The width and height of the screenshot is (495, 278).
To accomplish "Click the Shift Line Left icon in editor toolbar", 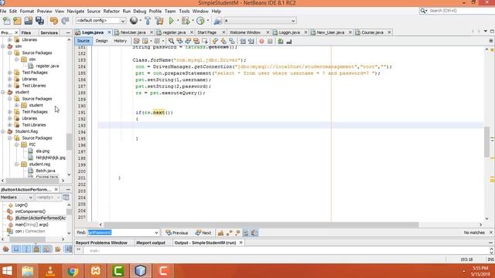I will (243, 41).
